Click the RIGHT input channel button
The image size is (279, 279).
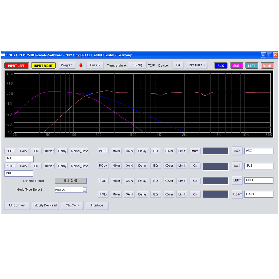click(x=10, y=166)
